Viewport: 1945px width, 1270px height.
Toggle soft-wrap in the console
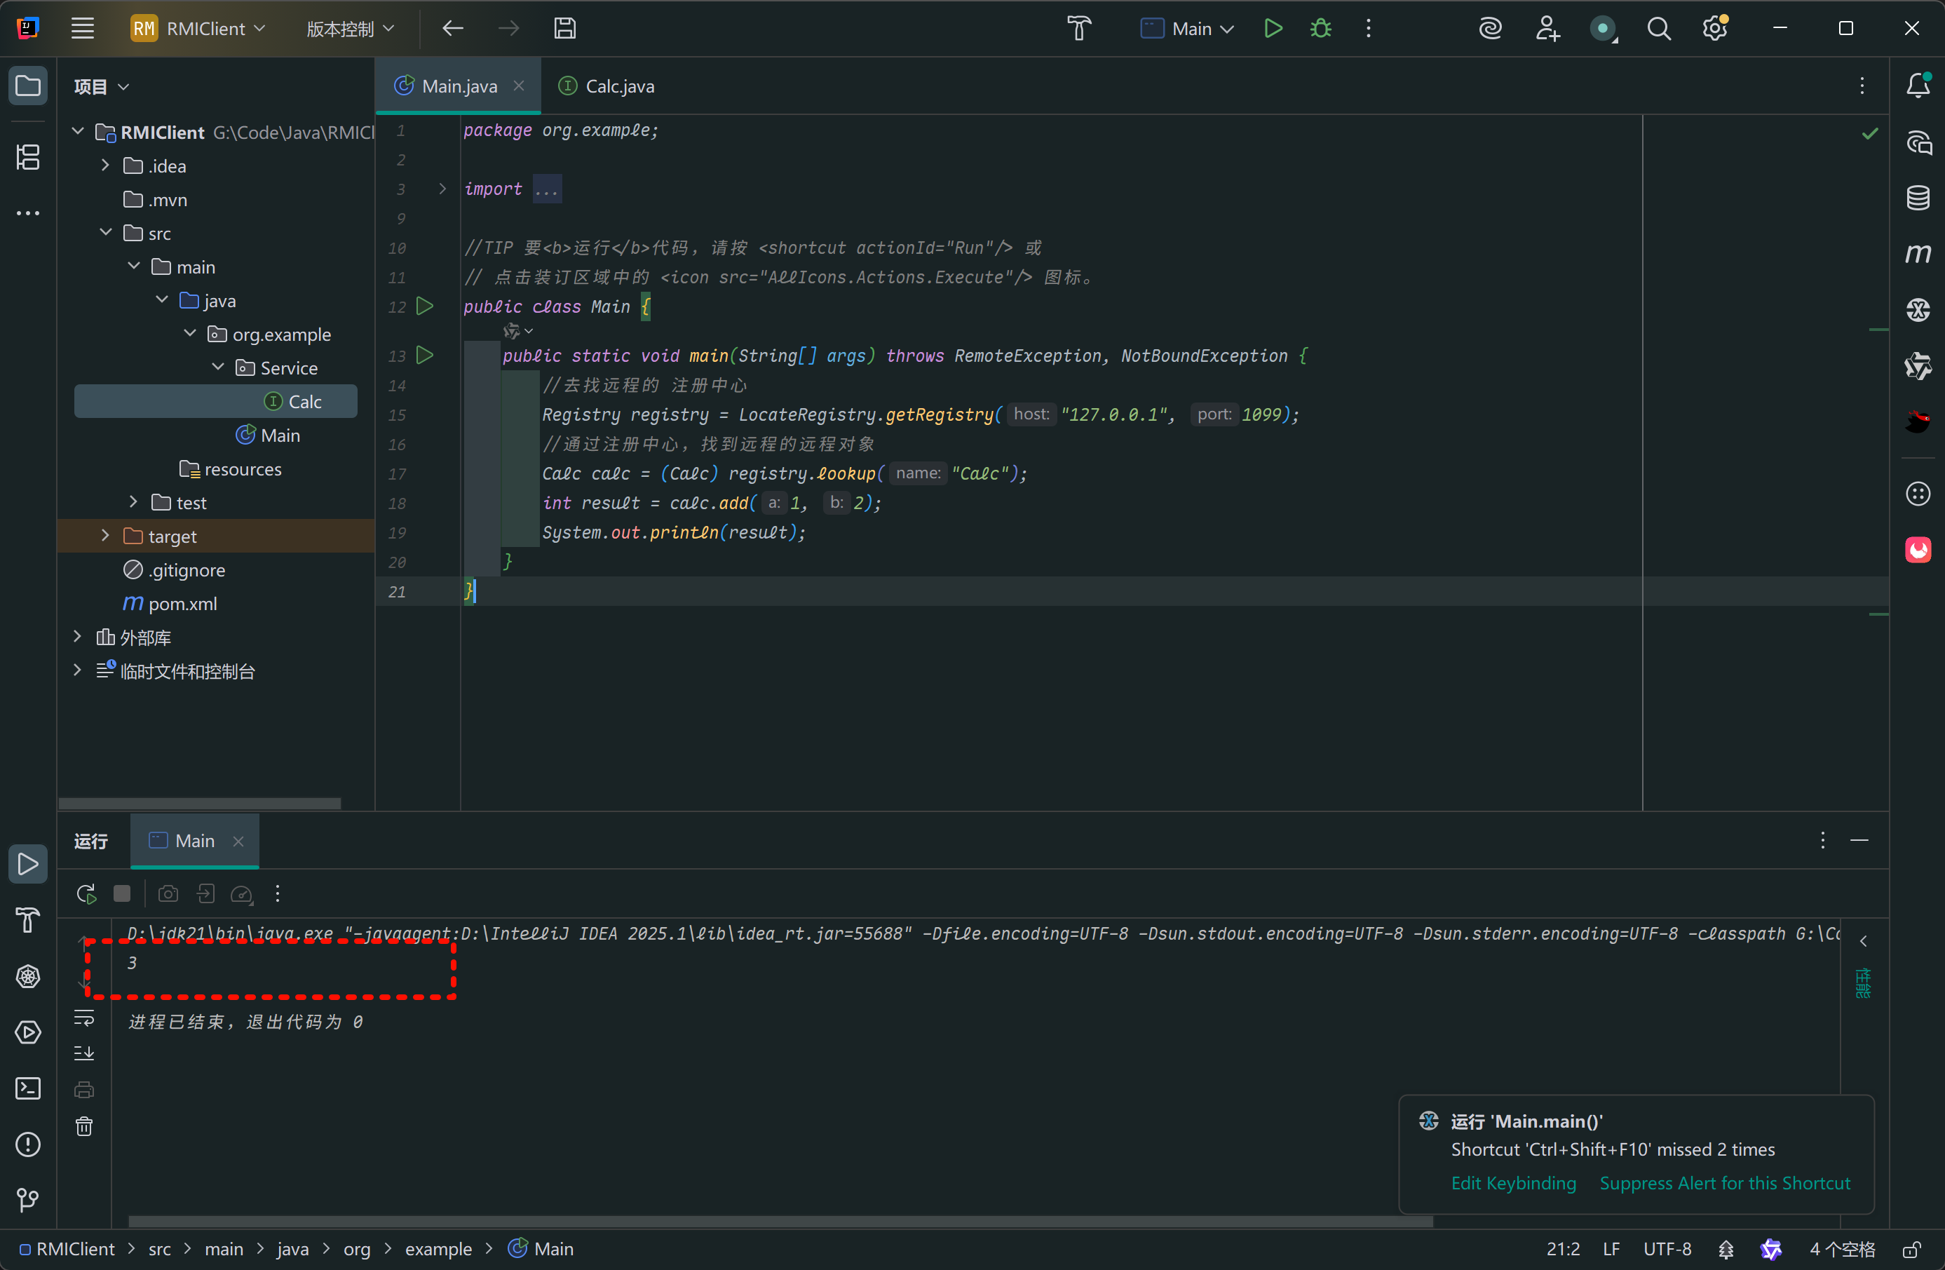[84, 1018]
